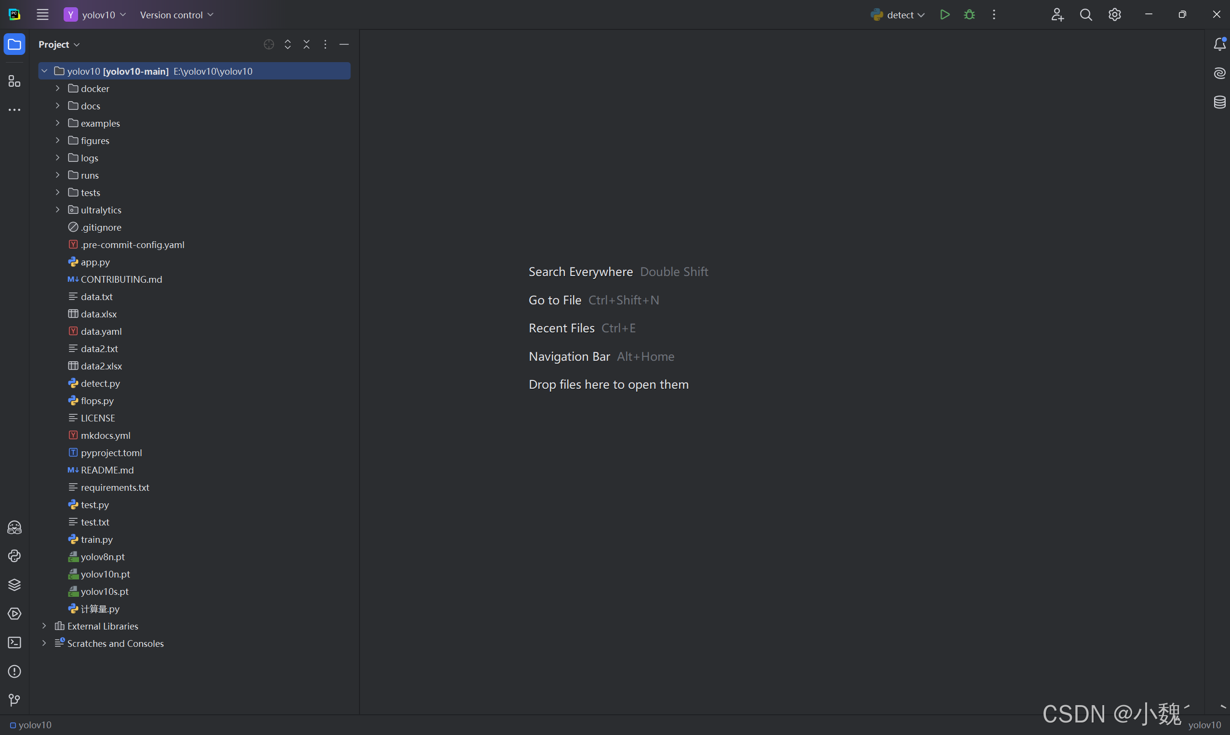Click the yolov10 project switcher button
The width and height of the screenshot is (1230, 735).
[x=95, y=15]
